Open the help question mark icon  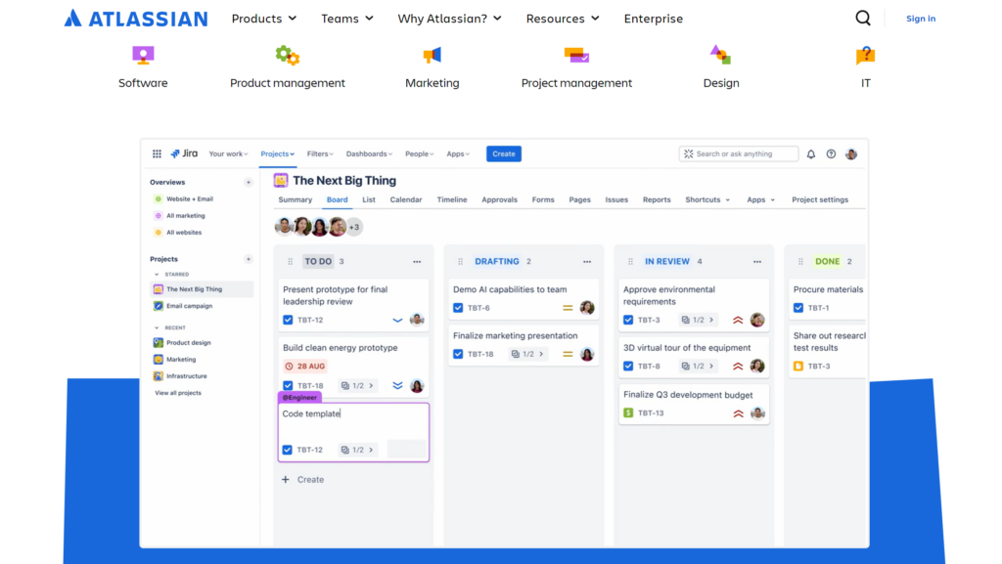click(831, 153)
